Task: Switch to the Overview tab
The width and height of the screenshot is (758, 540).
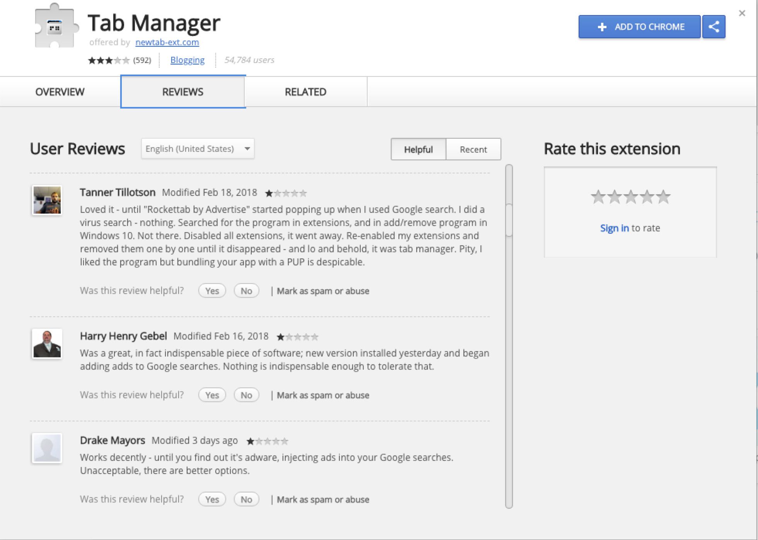Action: 60,92
